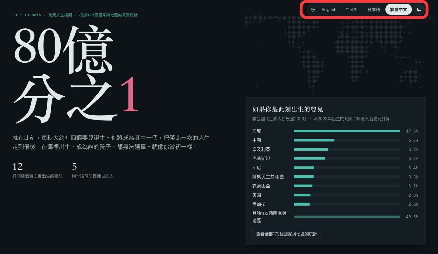This screenshot has height=254, width=438.
Task: Click the 3.3% value for 剛果民主共和國
Action: point(413,177)
